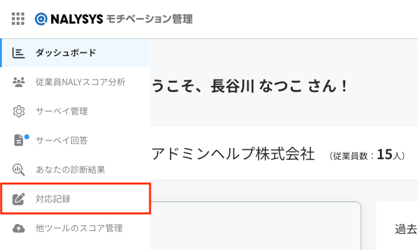This screenshot has height=250, width=418.
Task: Open 他ツールのスコア管理 menu label
Action: tap(79, 228)
